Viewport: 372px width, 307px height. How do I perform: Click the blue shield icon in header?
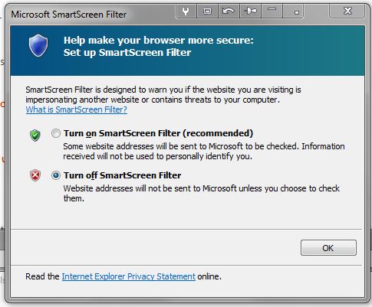(x=38, y=46)
